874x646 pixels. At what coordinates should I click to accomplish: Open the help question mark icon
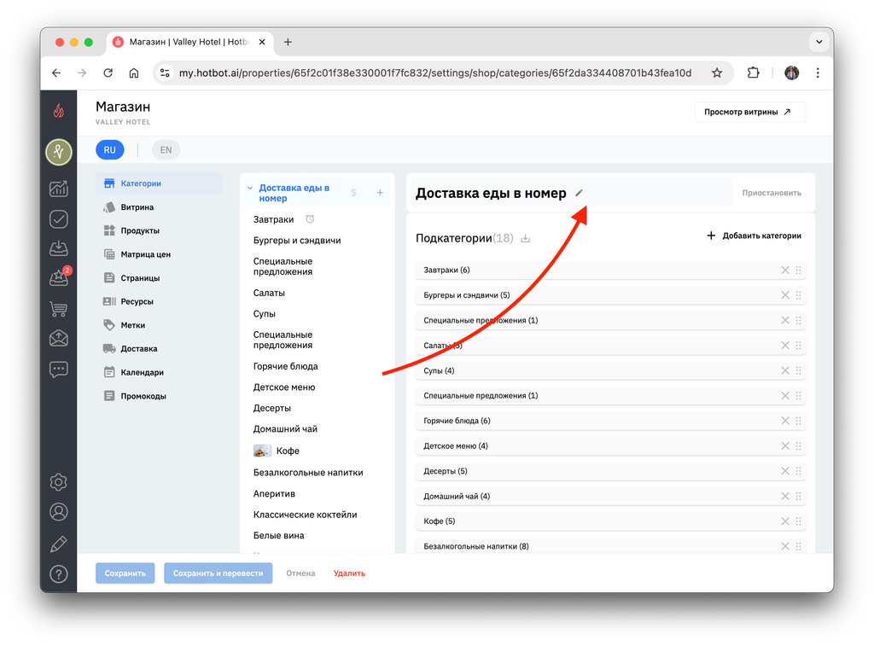pos(59,574)
